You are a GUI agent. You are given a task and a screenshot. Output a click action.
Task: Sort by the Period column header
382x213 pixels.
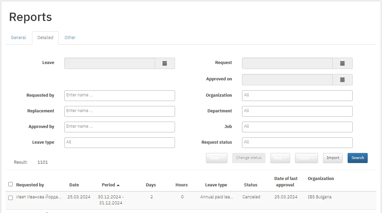(x=111, y=185)
